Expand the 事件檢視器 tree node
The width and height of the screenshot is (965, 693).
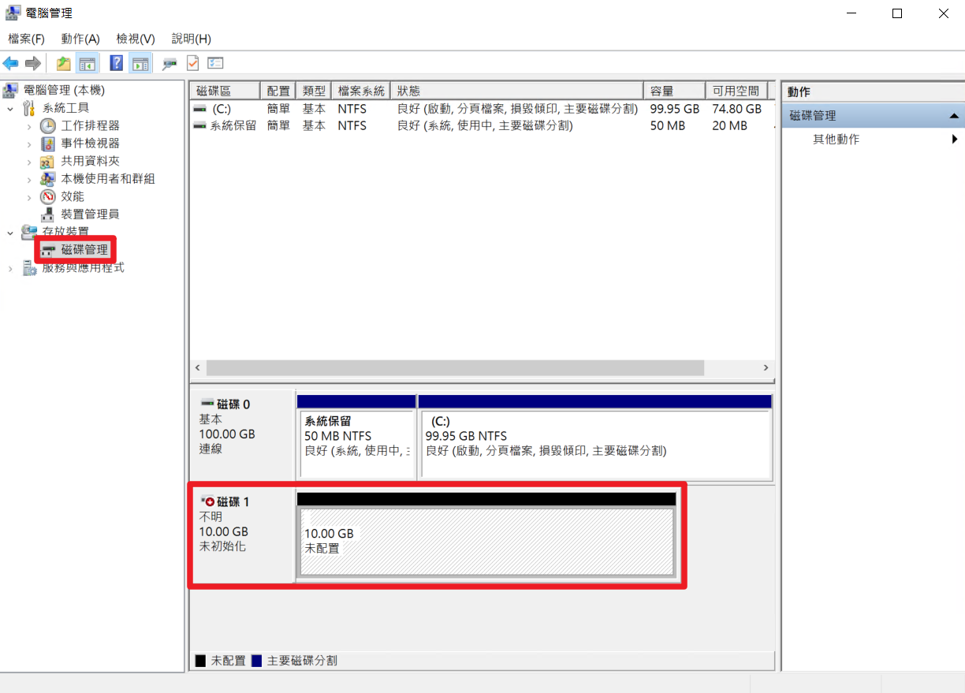point(29,143)
